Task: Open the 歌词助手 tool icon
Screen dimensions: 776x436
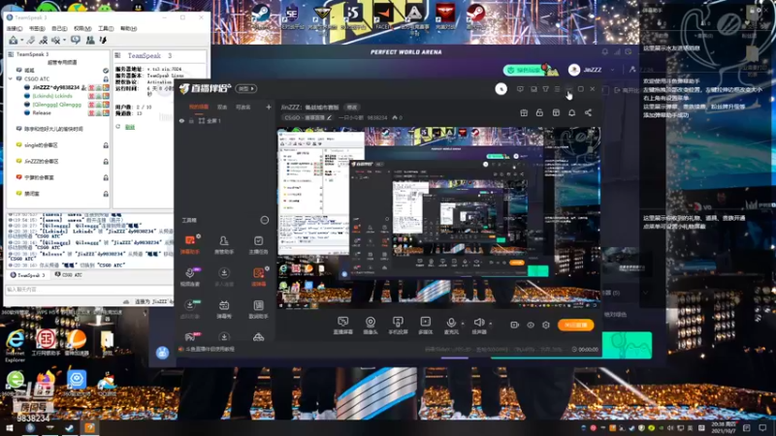Action: click(258, 309)
